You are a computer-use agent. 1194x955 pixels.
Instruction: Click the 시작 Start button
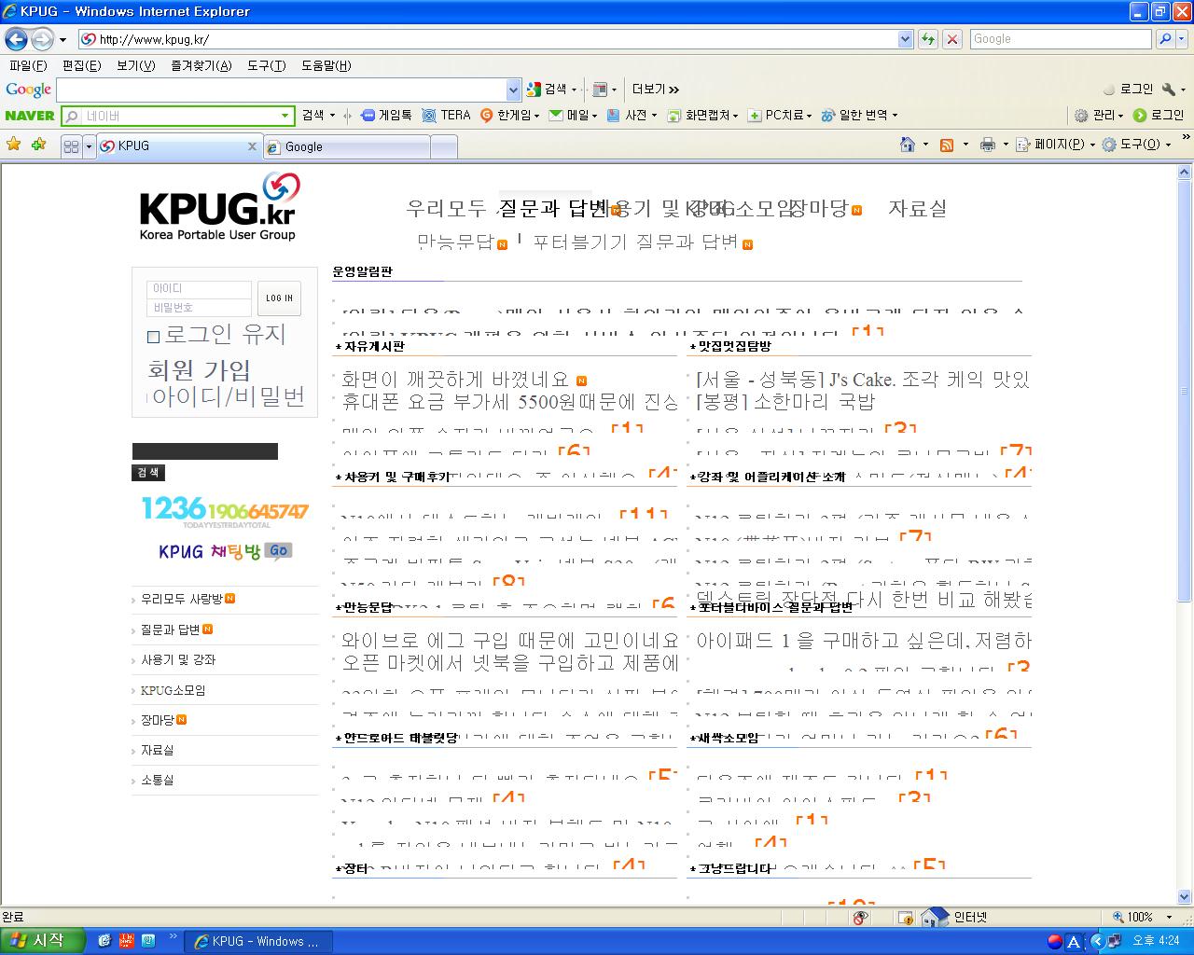[43, 940]
